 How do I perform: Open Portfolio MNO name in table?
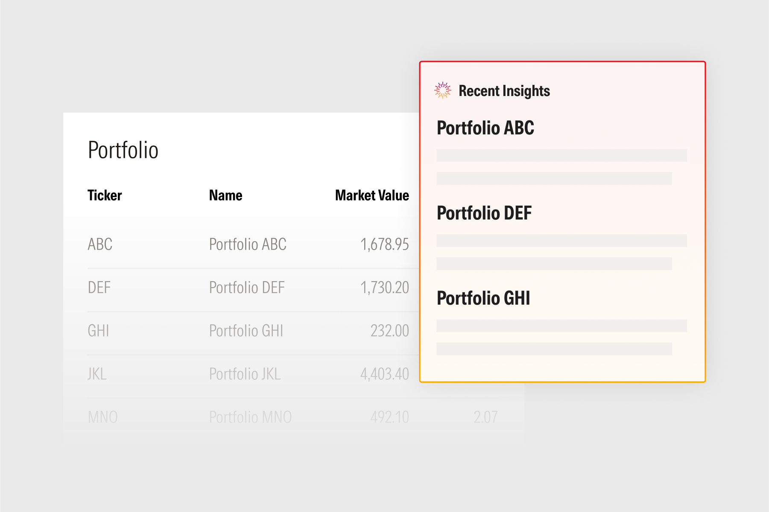(250, 417)
